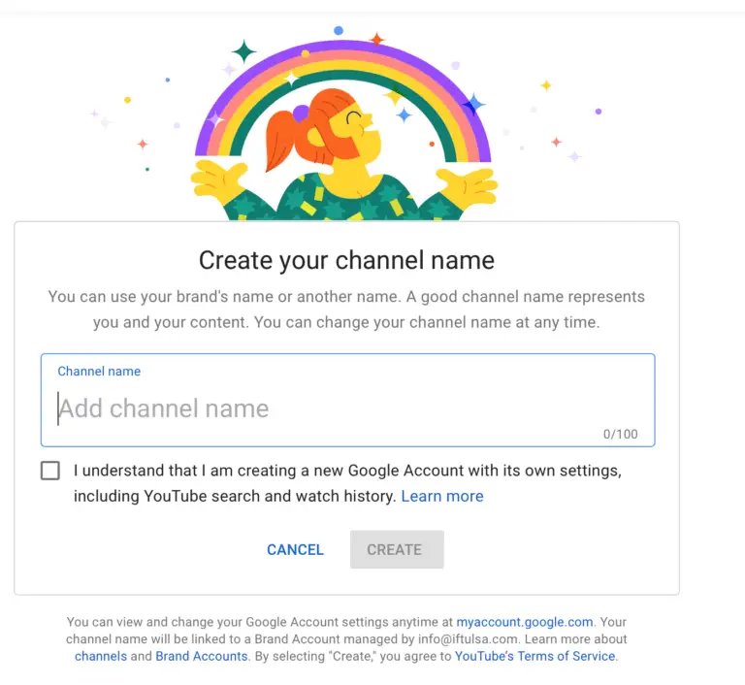Click the 0/100 character counter
The image size is (745, 685).
(x=621, y=434)
